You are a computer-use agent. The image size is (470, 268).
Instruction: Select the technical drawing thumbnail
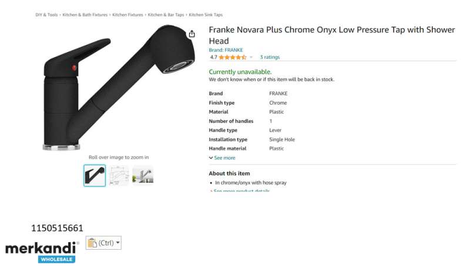[x=119, y=176]
